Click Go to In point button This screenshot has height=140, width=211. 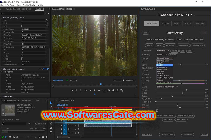click(86, 90)
